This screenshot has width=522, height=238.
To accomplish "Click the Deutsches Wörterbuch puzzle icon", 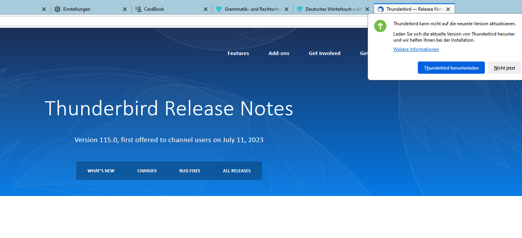I will click(x=300, y=9).
